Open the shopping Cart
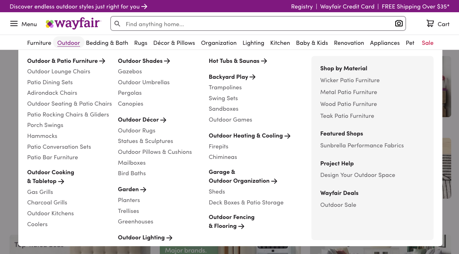This screenshot has width=459, height=254. coord(438,24)
